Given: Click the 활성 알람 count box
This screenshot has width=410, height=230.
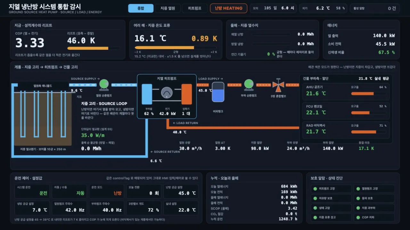Looking at the screenshot, I should [375, 8].
